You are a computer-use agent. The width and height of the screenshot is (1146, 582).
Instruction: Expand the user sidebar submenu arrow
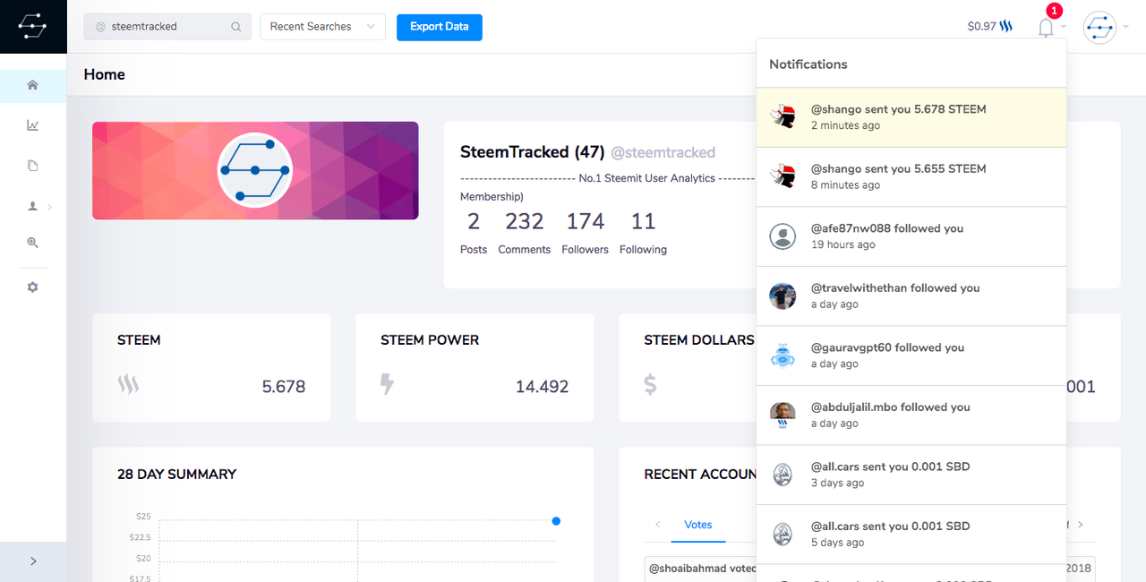click(x=50, y=207)
